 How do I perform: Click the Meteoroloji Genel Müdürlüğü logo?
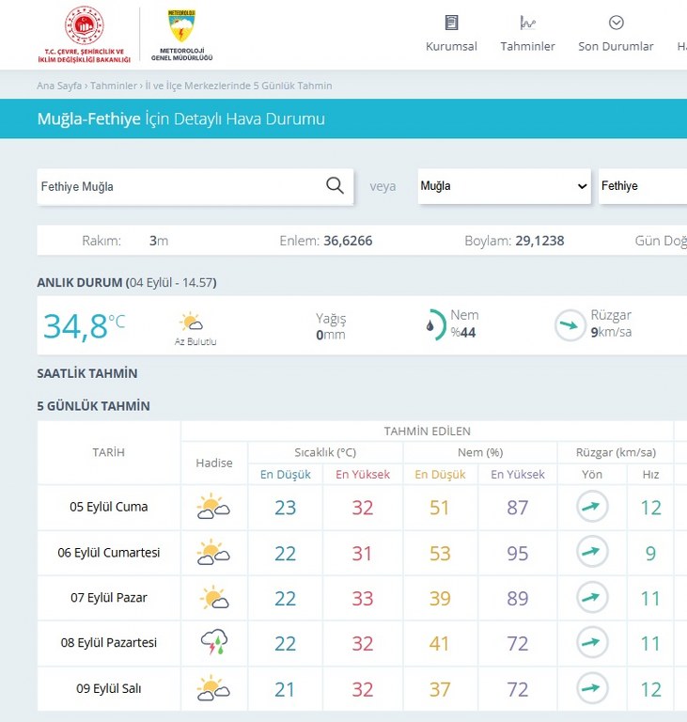(x=181, y=33)
